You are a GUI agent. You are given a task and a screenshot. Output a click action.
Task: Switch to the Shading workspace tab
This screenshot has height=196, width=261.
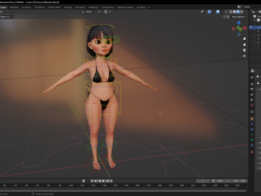pyautogui.click(x=68, y=8)
